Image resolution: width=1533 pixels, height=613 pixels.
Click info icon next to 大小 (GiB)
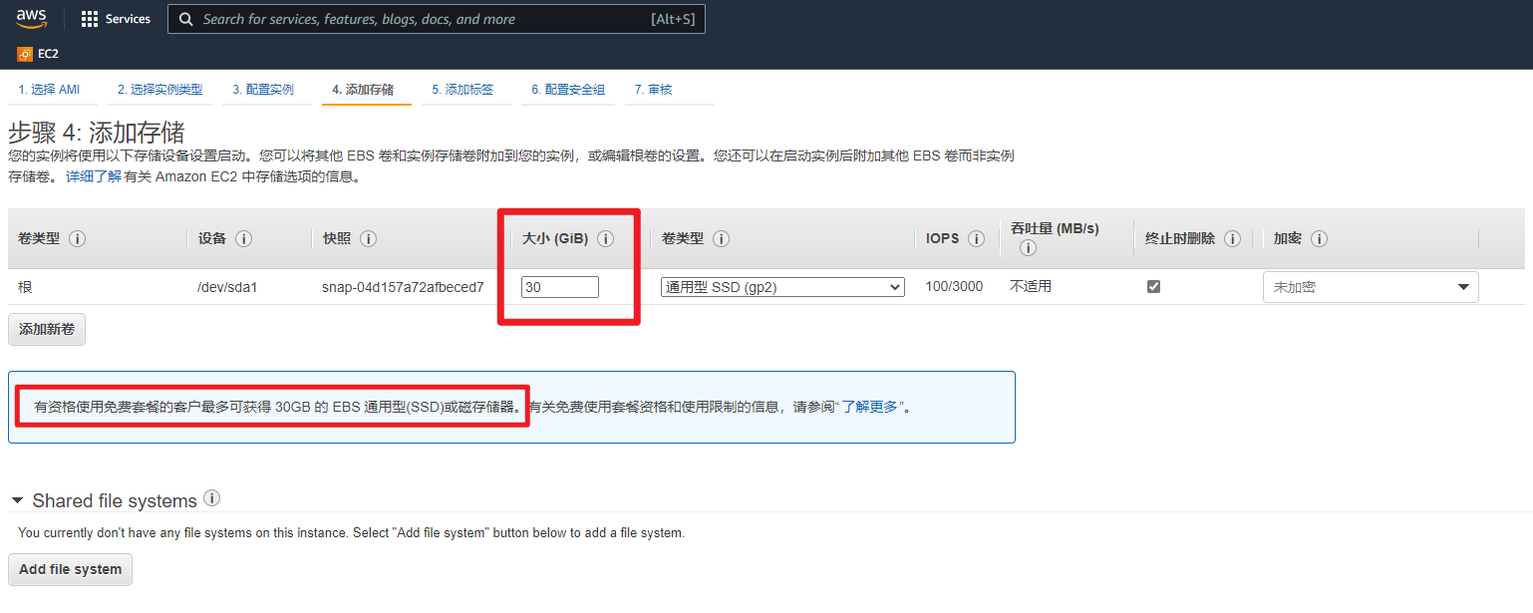[x=605, y=239]
